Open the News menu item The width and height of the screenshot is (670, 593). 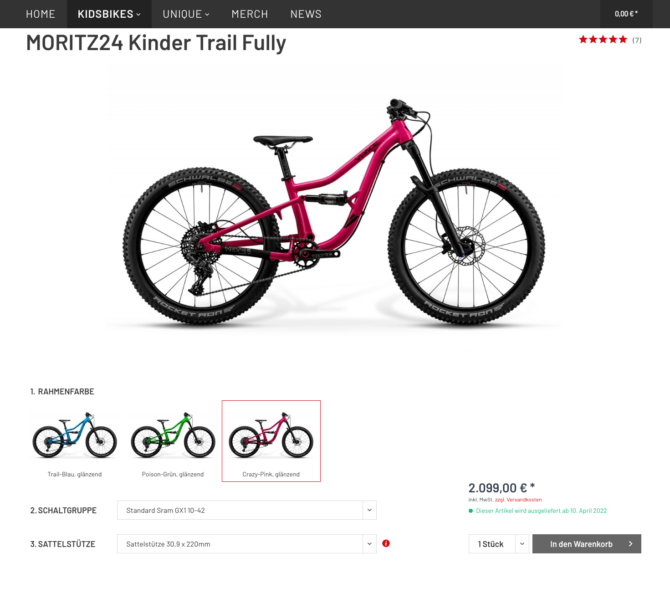point(306,14)
